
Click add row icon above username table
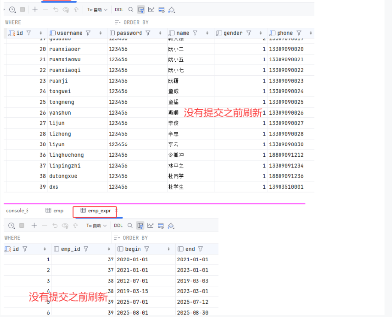34,9
